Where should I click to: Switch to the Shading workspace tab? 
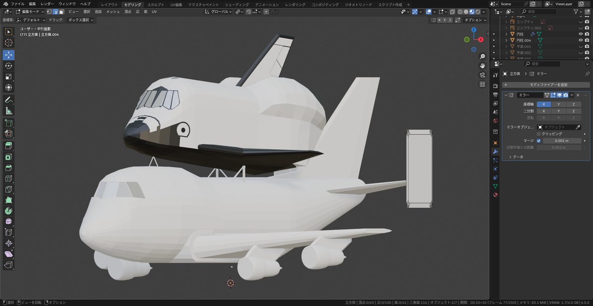[x=237, y=4]
